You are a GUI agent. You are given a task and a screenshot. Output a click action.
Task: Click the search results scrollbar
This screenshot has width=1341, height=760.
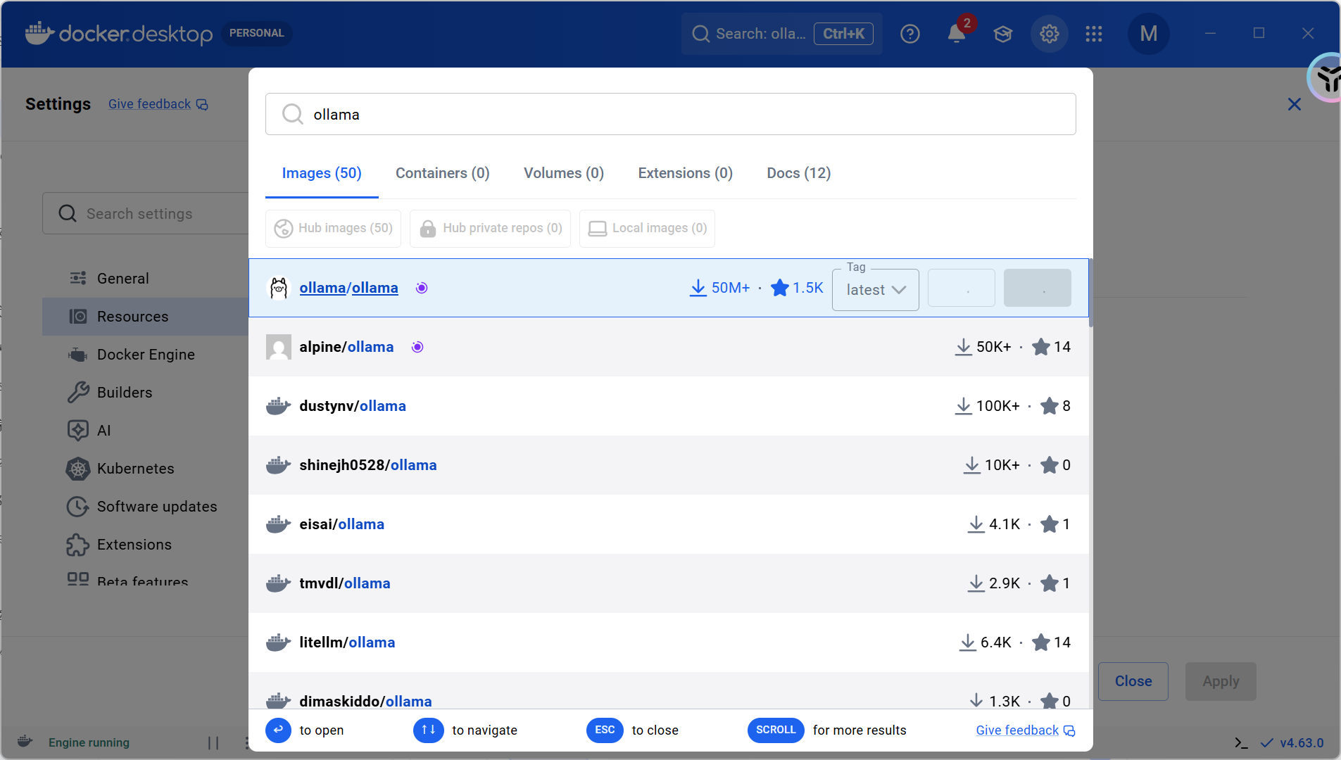coord(1091,294)
